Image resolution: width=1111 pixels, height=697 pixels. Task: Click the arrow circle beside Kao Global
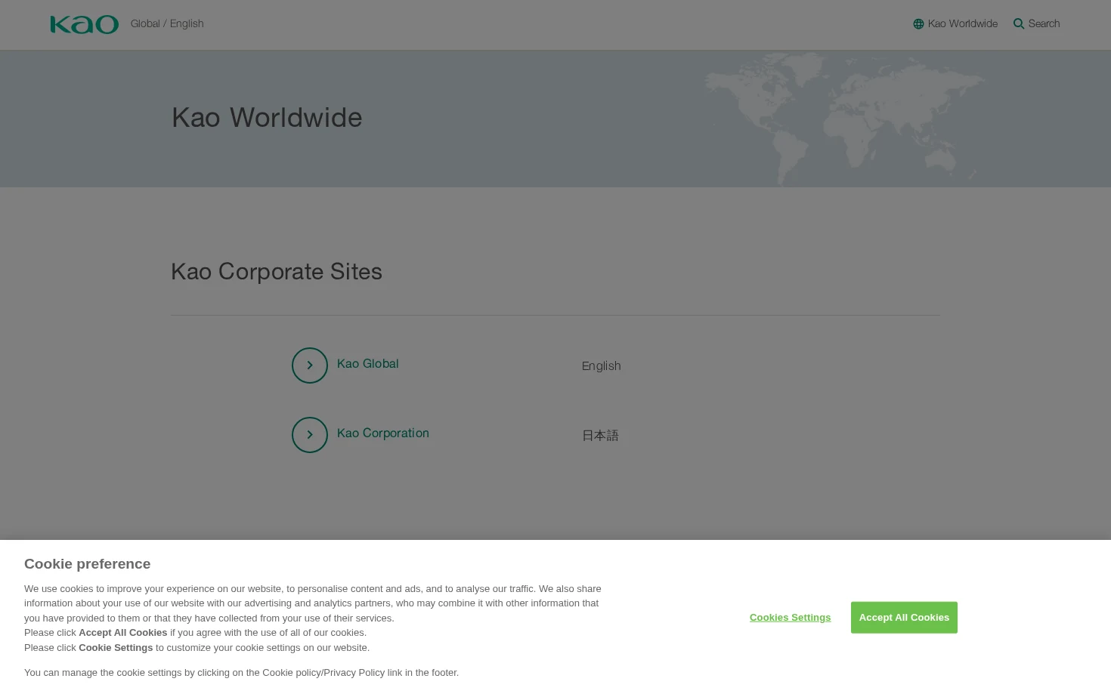[310, 365]
